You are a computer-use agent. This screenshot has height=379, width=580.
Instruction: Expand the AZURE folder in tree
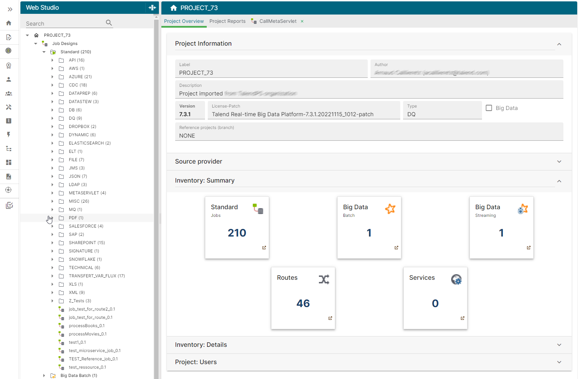pyautogui.click(x=52, y=77)
